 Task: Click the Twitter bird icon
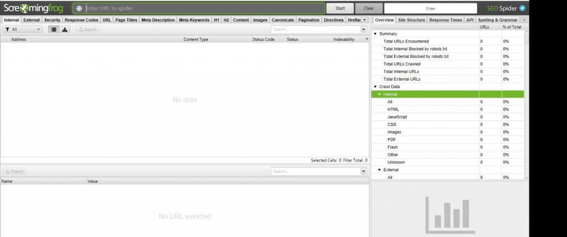click(522, 8)
